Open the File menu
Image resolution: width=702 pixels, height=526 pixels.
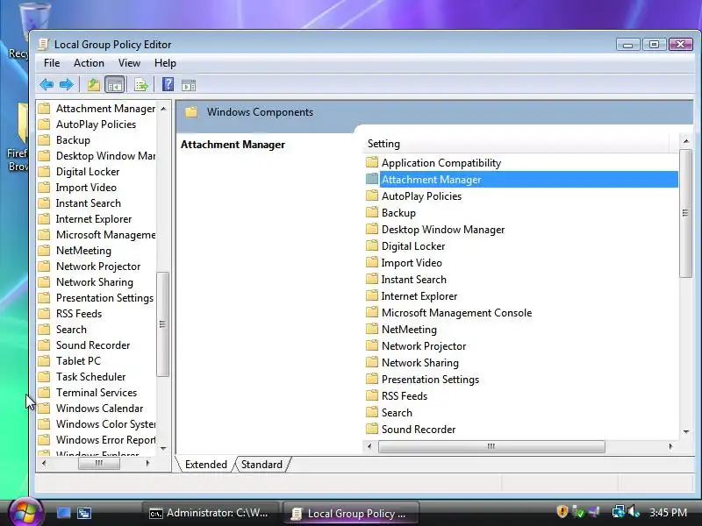52,63
